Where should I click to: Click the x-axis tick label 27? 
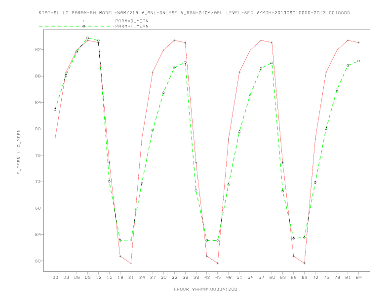pos(153,277)
